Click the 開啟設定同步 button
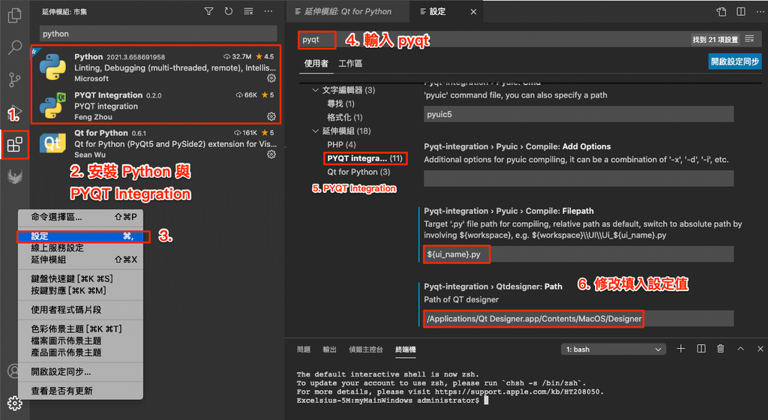 point(735,61)
